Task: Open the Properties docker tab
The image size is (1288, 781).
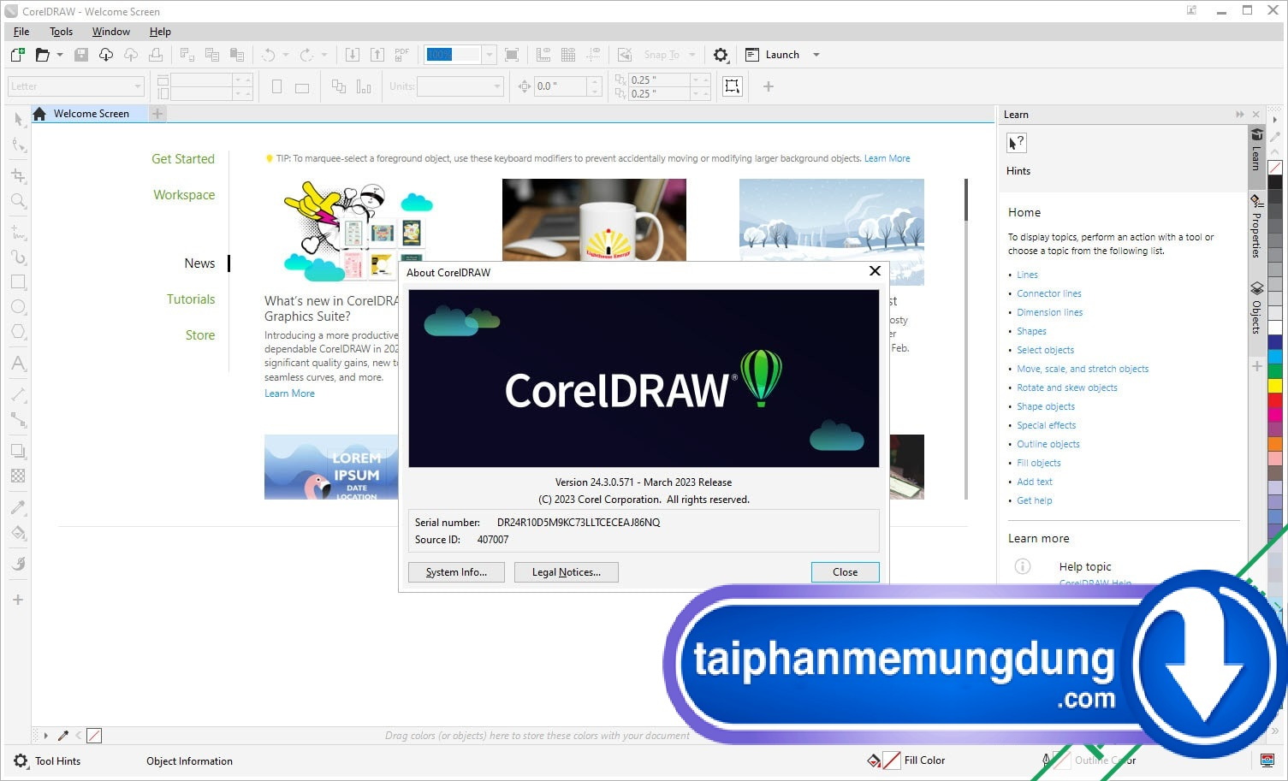Action: click(x=1256, y=228)
